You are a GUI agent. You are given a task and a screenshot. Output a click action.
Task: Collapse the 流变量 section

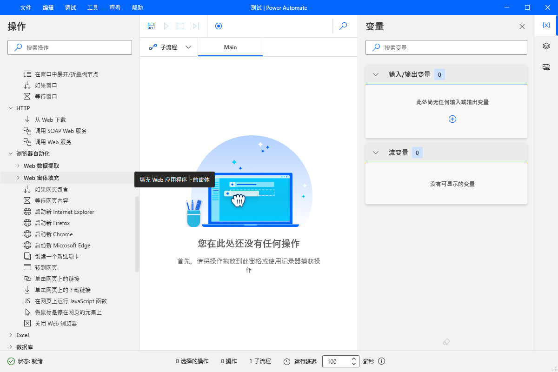376,153
